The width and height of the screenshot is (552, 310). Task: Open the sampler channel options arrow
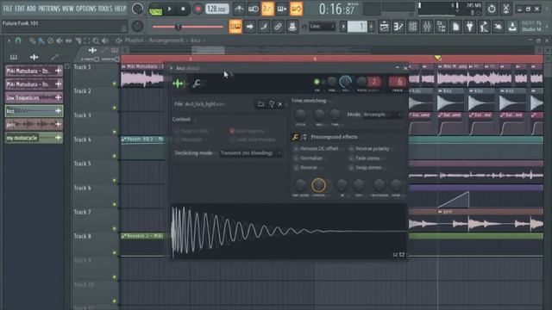(172, 68)
